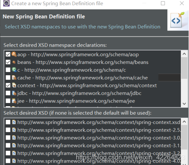This screenshot has width=189, height=165.
Task: Select the spring-context.xsd URL text
Action: pyautogui.click(x=99, y=122)
